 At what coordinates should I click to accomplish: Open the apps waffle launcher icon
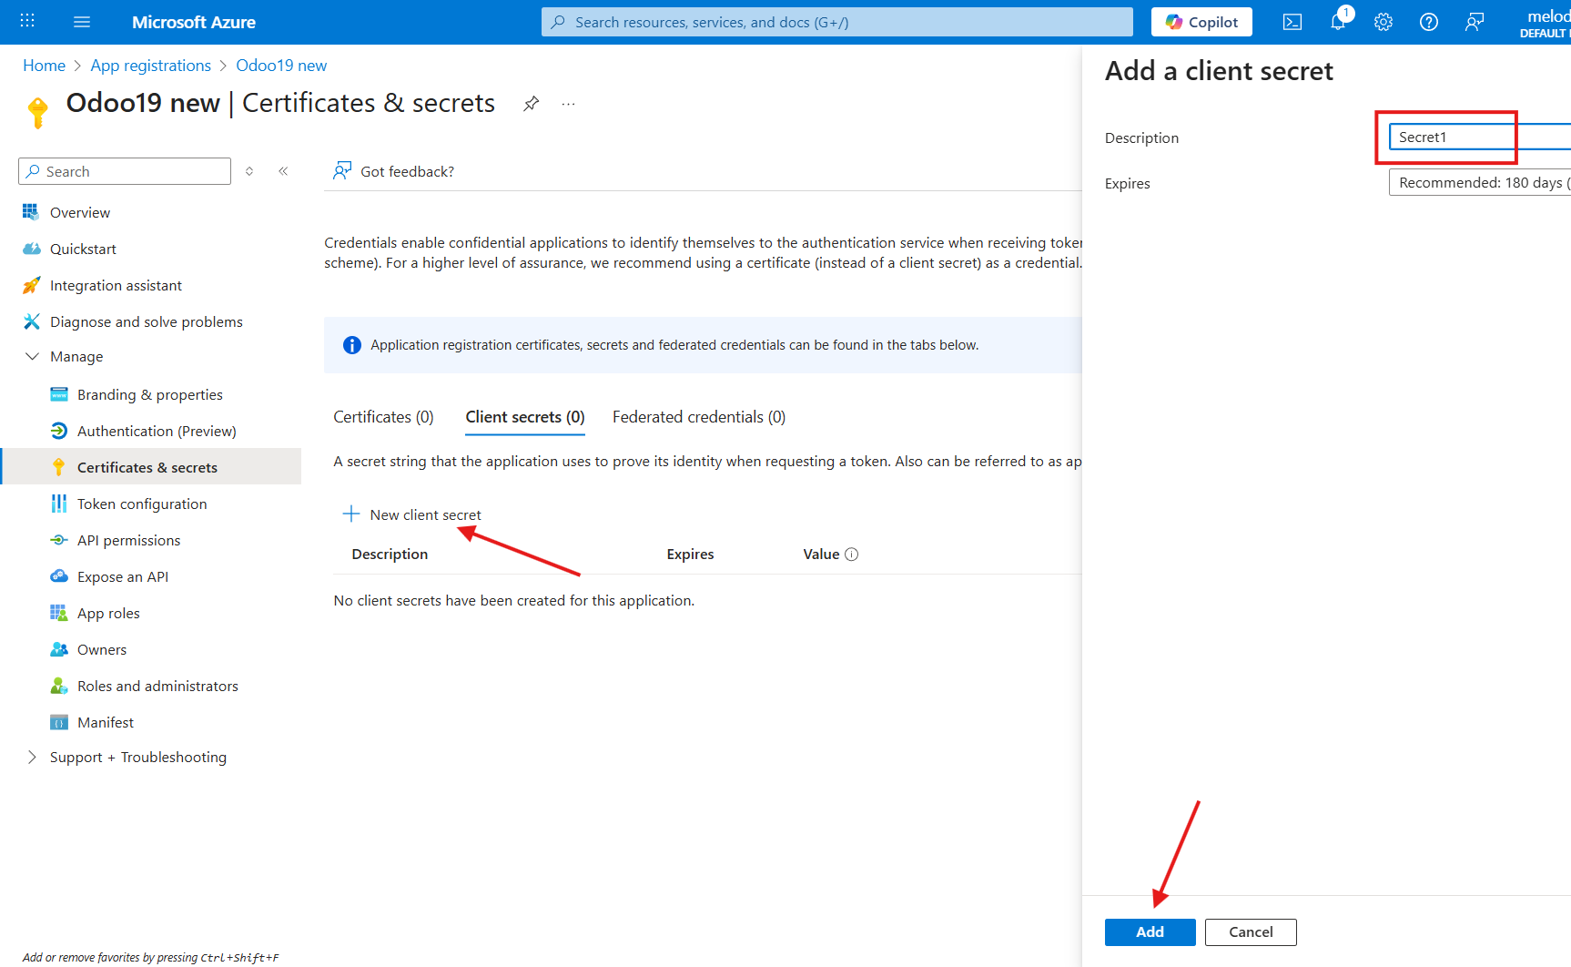click(x=27, y=23)
